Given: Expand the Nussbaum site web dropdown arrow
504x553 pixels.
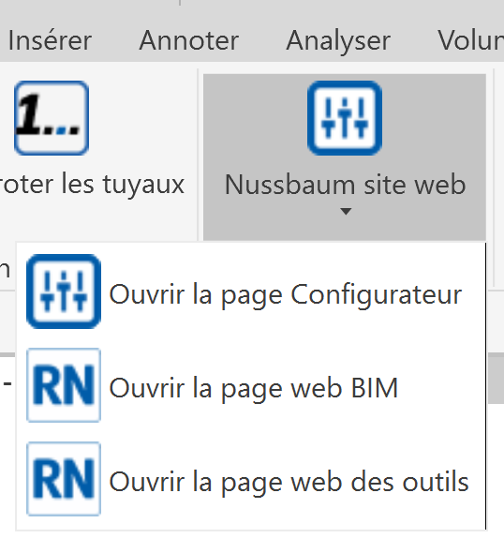Looking at the screenshot, I should tap(346, 211).
